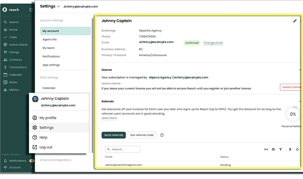Click the referrals Search input field
The width and height of the screenshot is (303, 179).
tap(122, 149)
